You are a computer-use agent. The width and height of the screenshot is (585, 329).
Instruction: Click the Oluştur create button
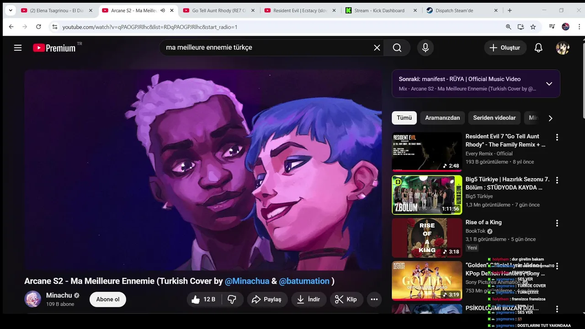click(505, 48)
